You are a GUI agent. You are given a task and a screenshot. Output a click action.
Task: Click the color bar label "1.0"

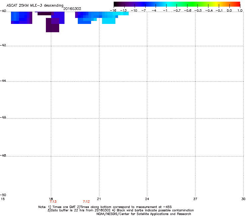tap(240, 11)
